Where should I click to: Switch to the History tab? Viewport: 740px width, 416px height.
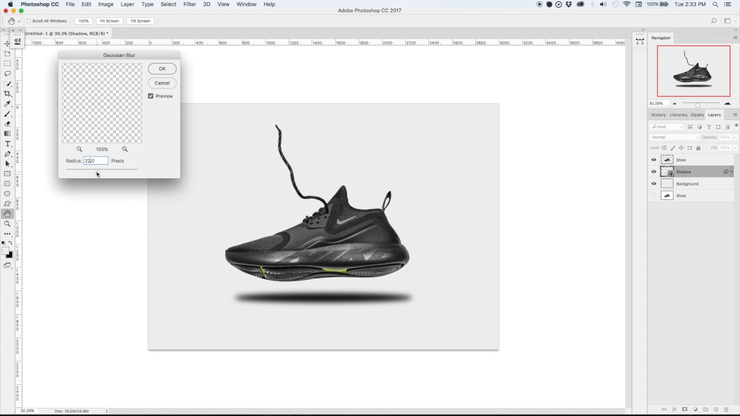[658, 115]
